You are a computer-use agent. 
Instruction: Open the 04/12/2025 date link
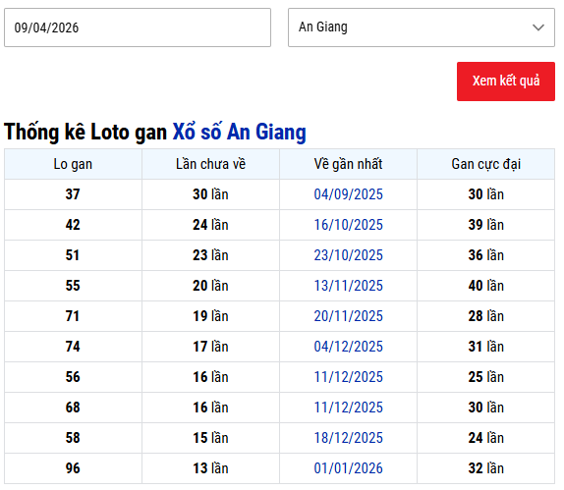tap(348, 347)
